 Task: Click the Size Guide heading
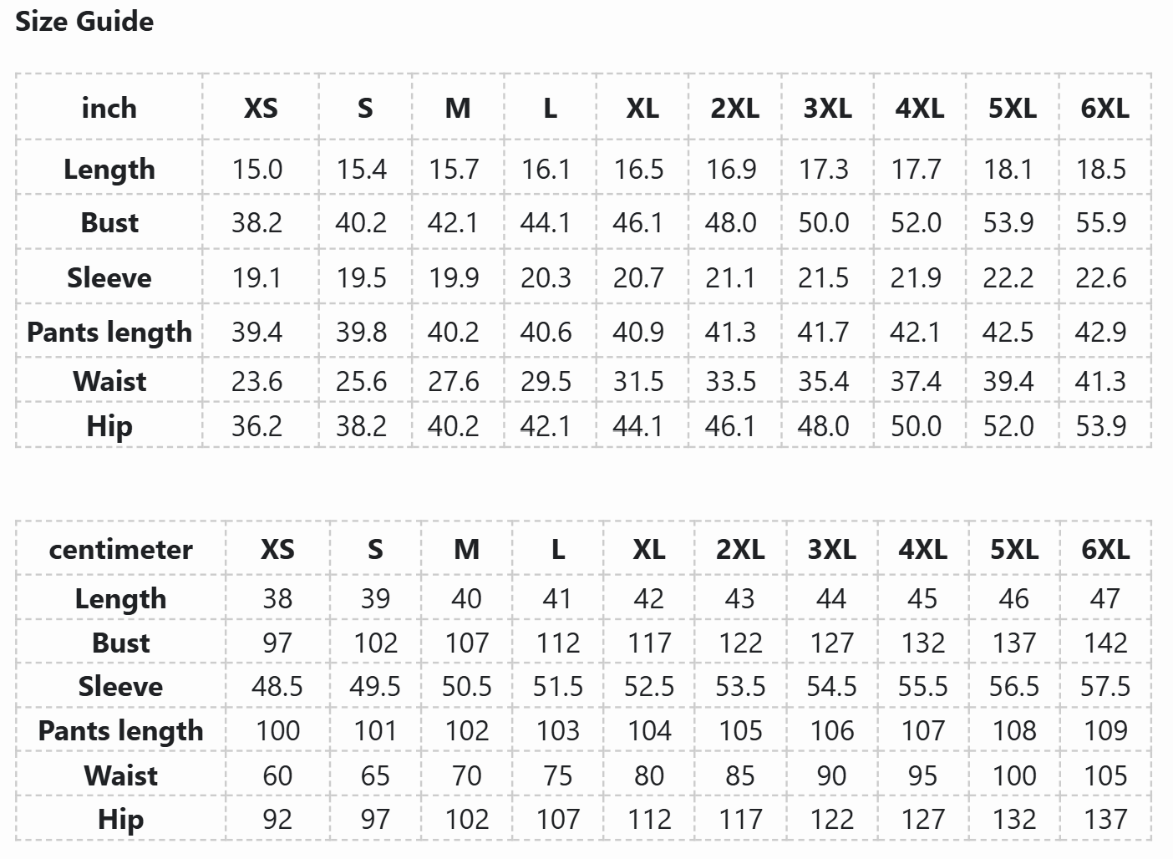tap(84, 21)
